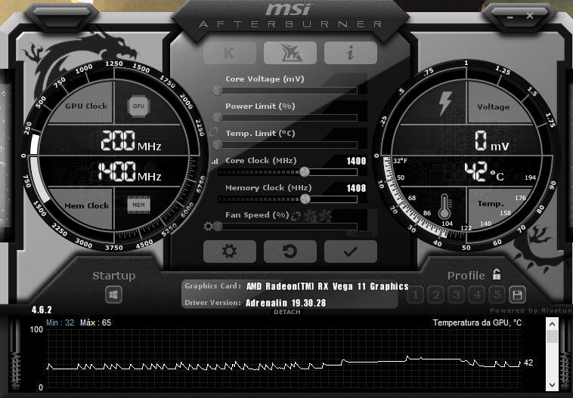Click the monitoring graph scrollbar thumb
Screen dimensions: 573x398
click(x=552, y=336)
